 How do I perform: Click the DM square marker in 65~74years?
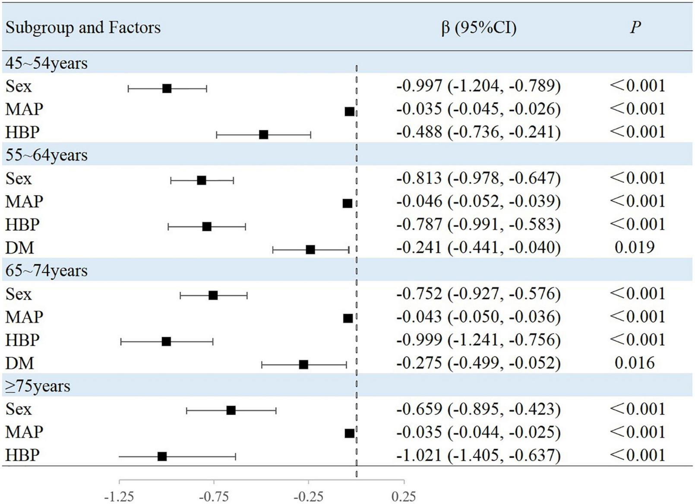[x=303, y=365]
